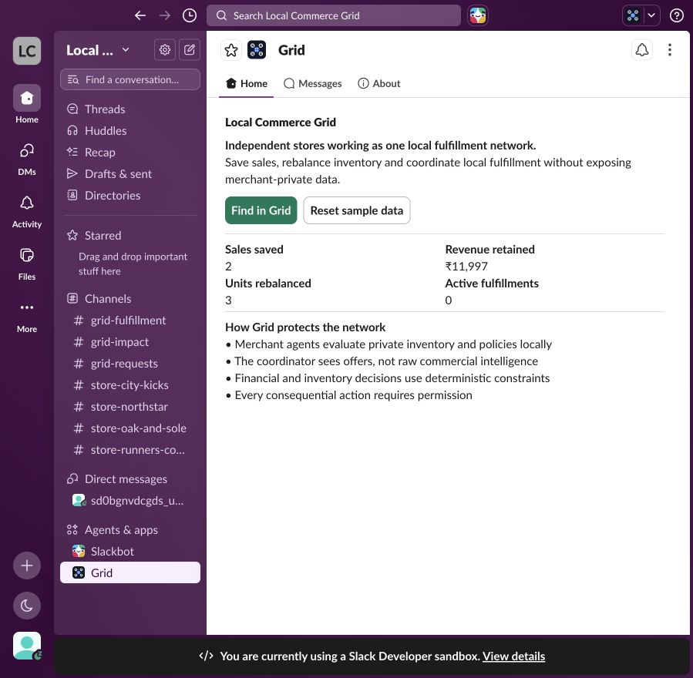Viewport: 693px width, 678px height.
Task: Open Files in the left rail
Action: click(27, 263)
